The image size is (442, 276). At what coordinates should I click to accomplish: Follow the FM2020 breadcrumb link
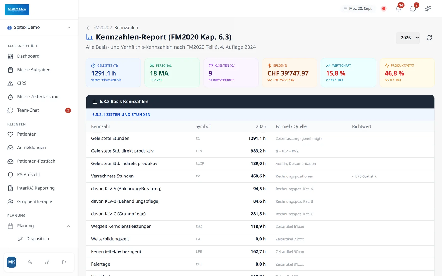coord(101,28)
